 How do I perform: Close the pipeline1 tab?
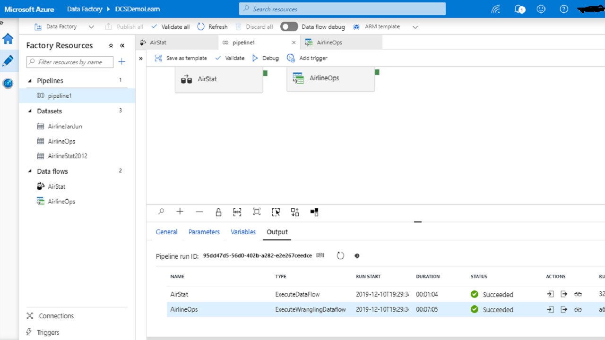point(294,42)
